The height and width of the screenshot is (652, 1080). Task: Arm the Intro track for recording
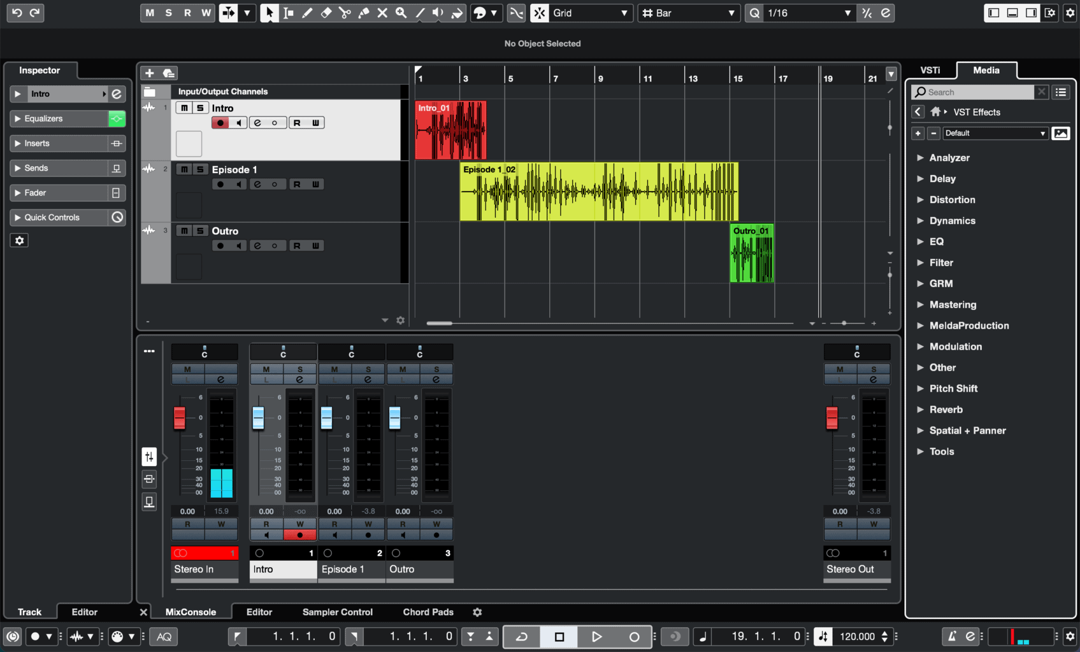pos(219,122)
